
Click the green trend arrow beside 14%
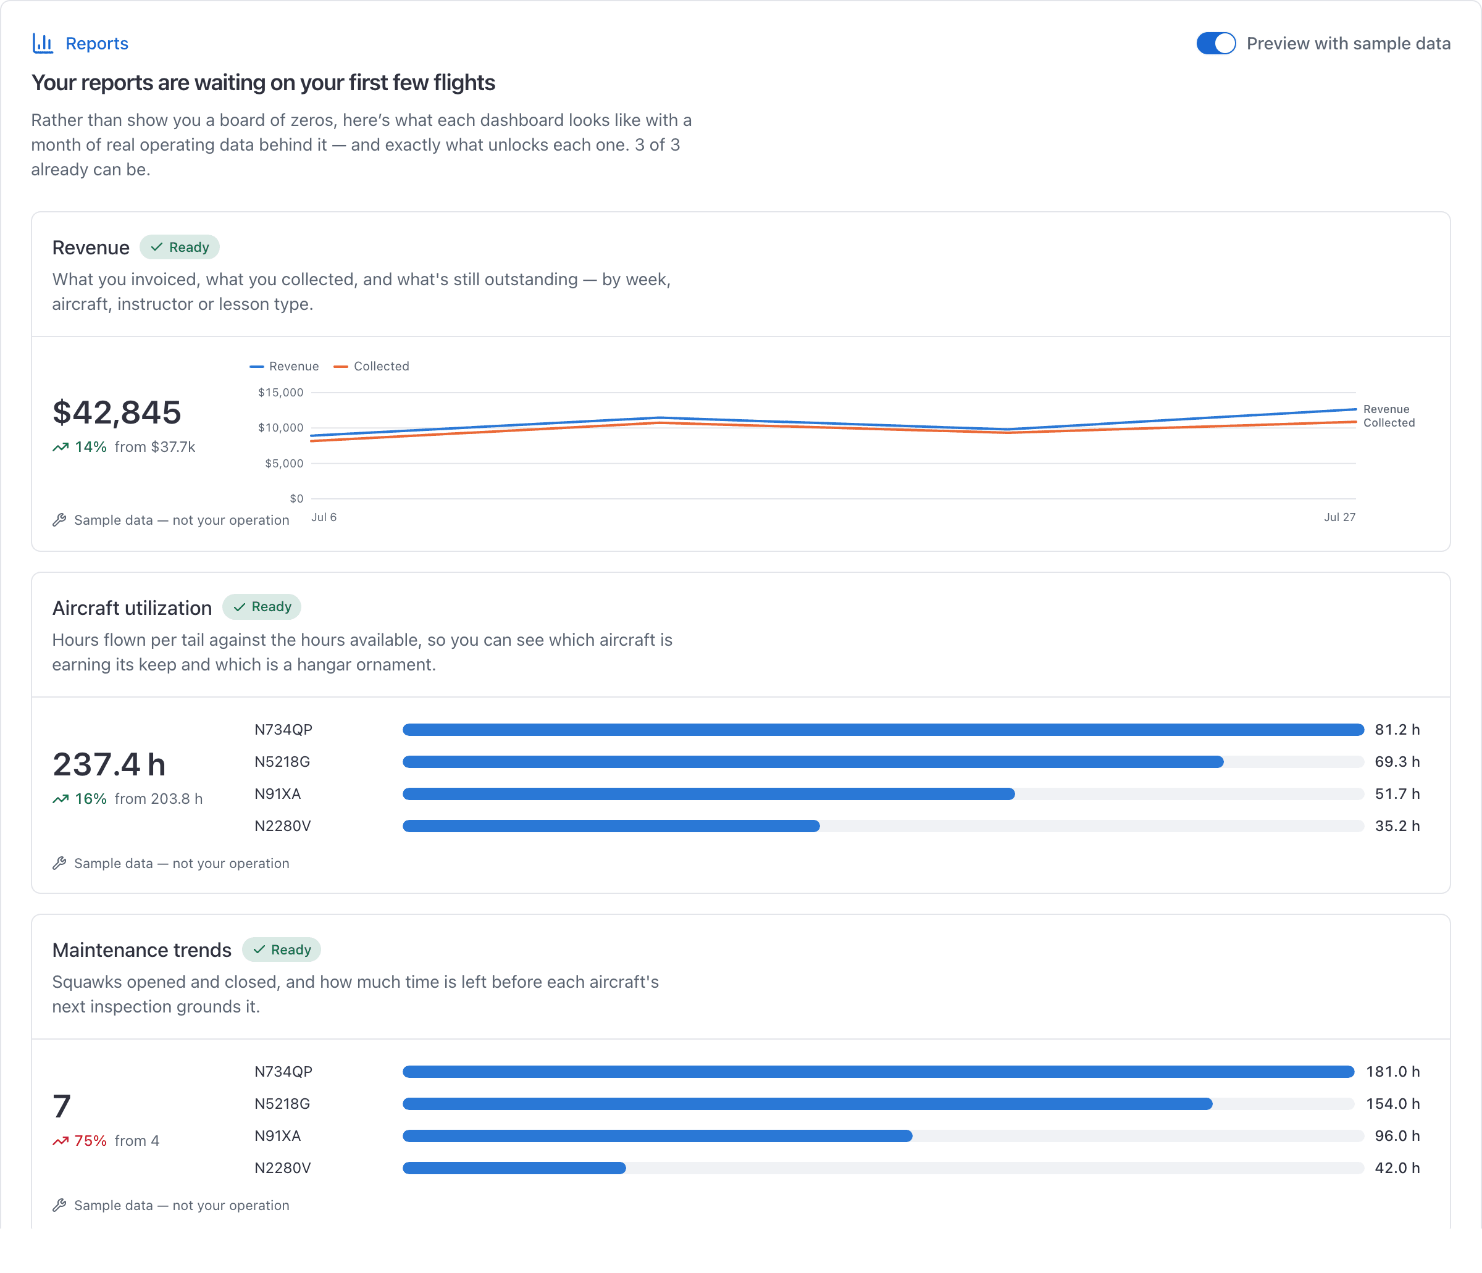pyautogui.click(x=61, y=447)
